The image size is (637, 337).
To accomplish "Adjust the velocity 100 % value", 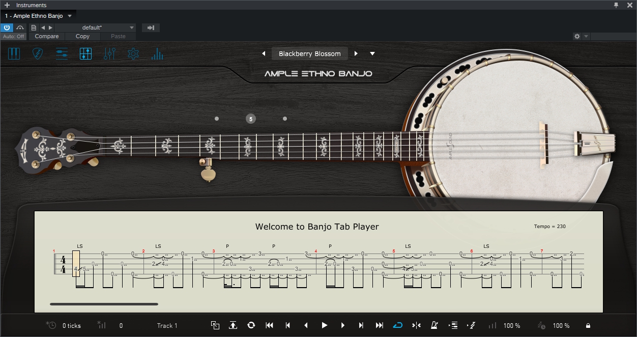I will click(x=512, y=326).
